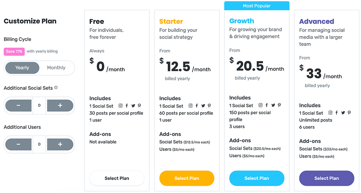Click the Save 17% badge
The width and height of the screenshot is (361, 193).
(14, 51)
